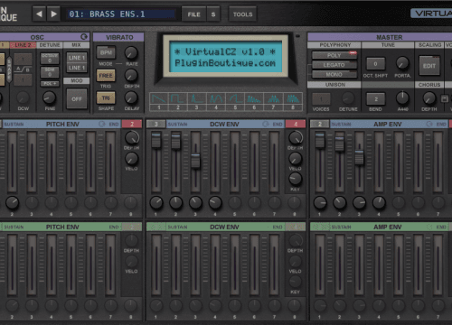Click the unison DETUNE knob
This screenshot has height=325, width=452.
[x=348, y=98]
